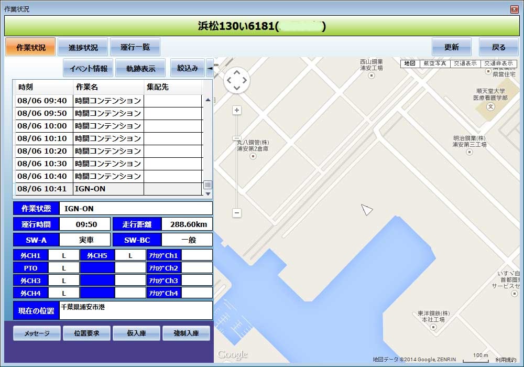Pan the map right with the navigation arrow
This screenshot has width=524, height=367.
point(244,80)
